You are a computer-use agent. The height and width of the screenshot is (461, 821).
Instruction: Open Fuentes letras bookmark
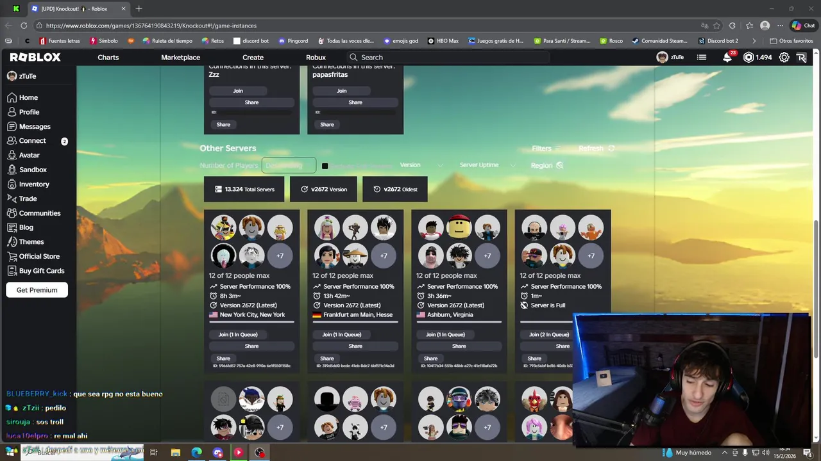[x=60, y=41]
